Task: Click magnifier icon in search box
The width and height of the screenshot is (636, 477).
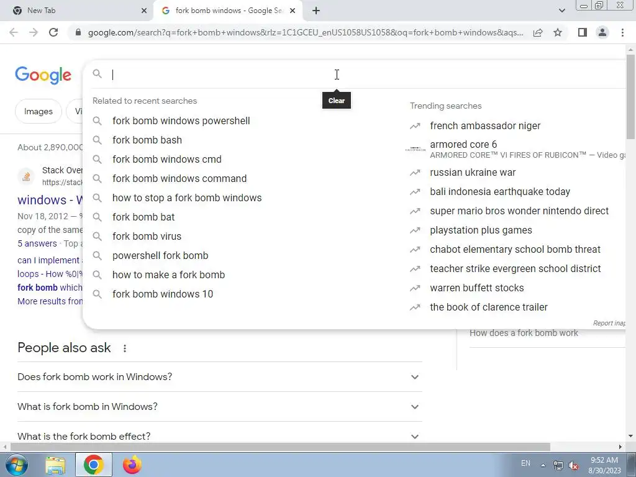Action: [x=97, y=74]
